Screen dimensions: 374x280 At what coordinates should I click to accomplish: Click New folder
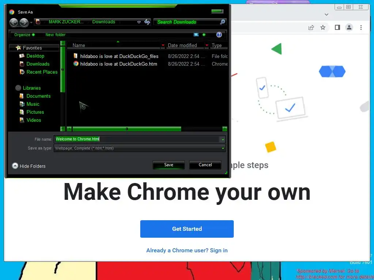[x=56, y=35]
